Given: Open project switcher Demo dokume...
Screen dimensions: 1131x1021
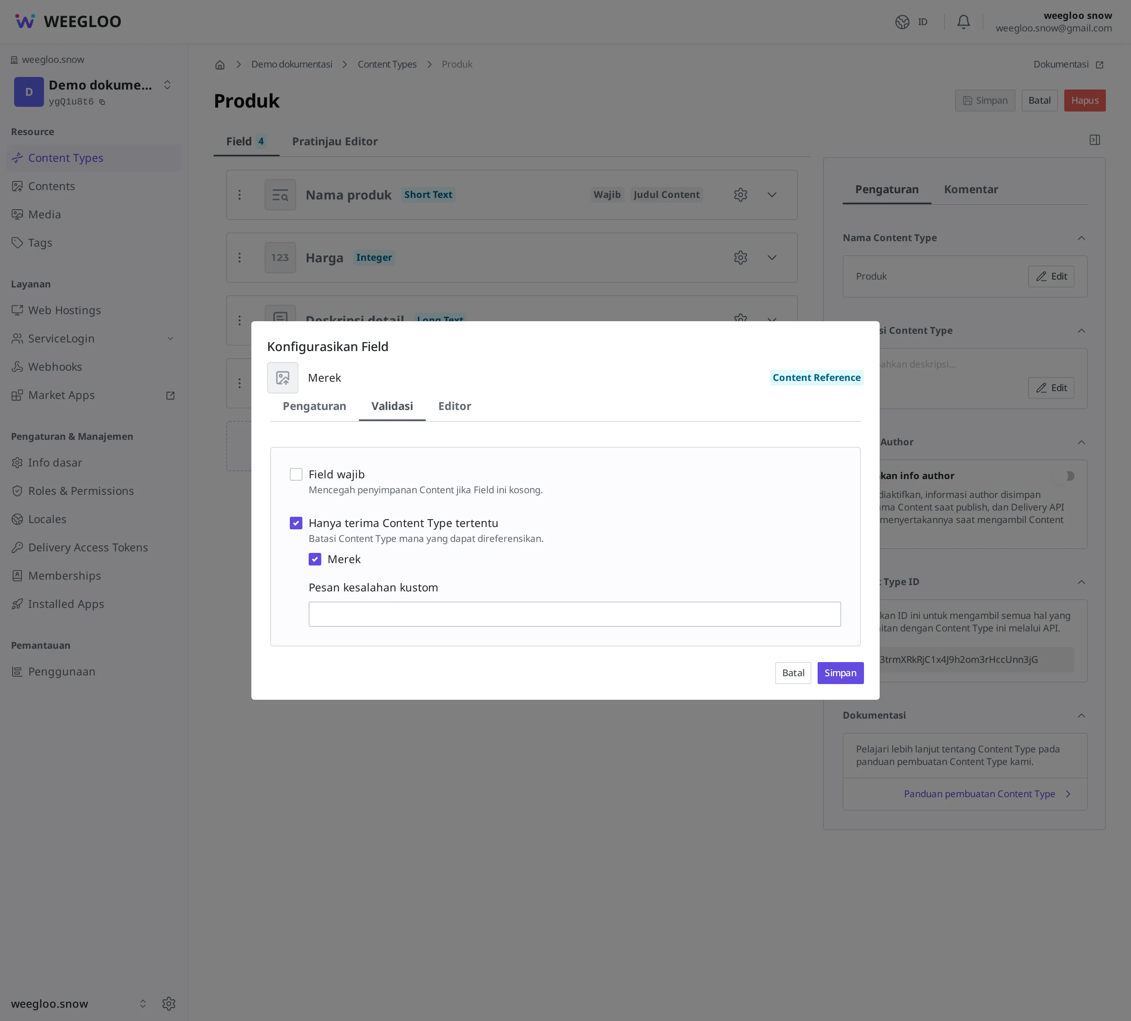Looking at the screenshot, I should [167, 85].
